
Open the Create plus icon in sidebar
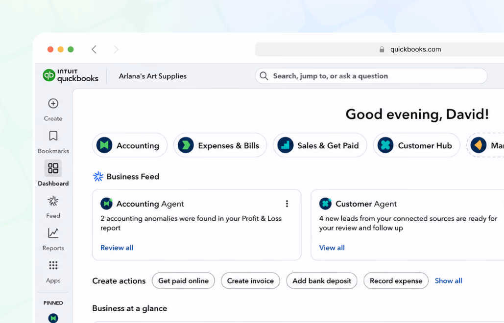53,103
